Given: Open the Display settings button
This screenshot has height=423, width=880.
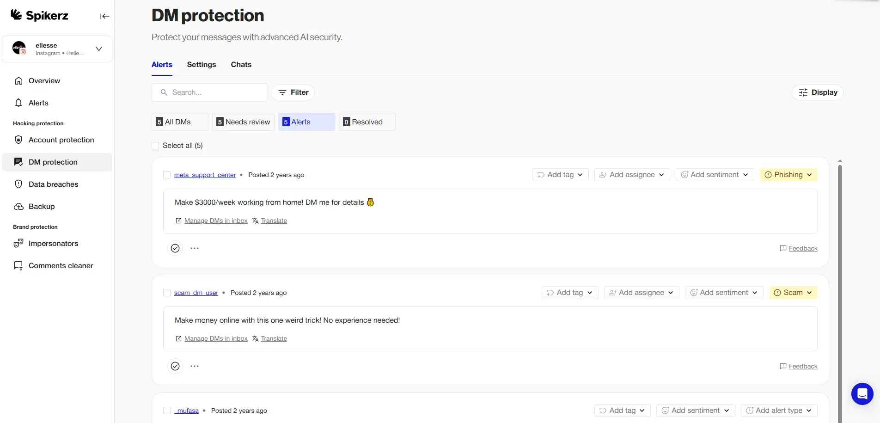Looking at the screenshot, I should 818,92.
